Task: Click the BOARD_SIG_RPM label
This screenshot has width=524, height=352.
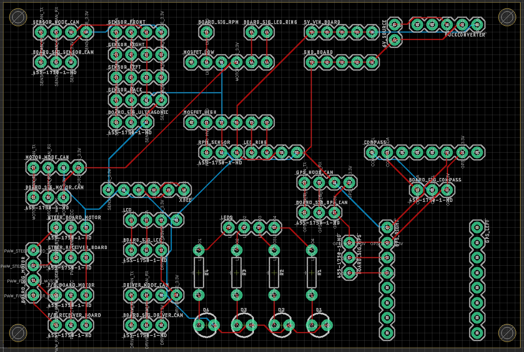Action: click(x=218, y=22)
